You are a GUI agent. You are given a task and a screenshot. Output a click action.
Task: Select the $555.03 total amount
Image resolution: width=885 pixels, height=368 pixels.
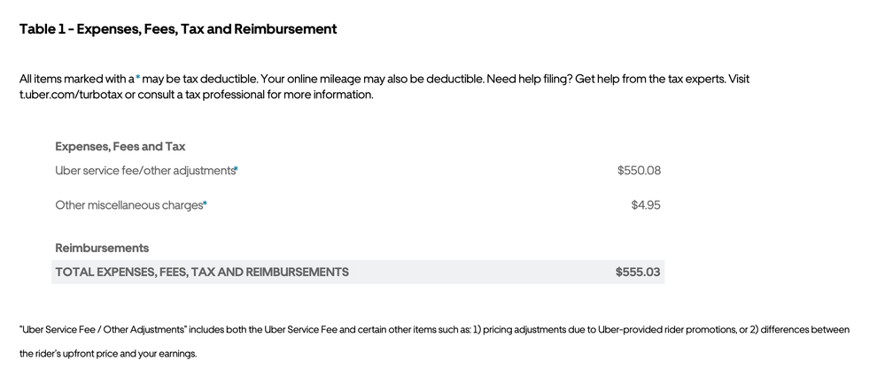[x=638, y=272]
